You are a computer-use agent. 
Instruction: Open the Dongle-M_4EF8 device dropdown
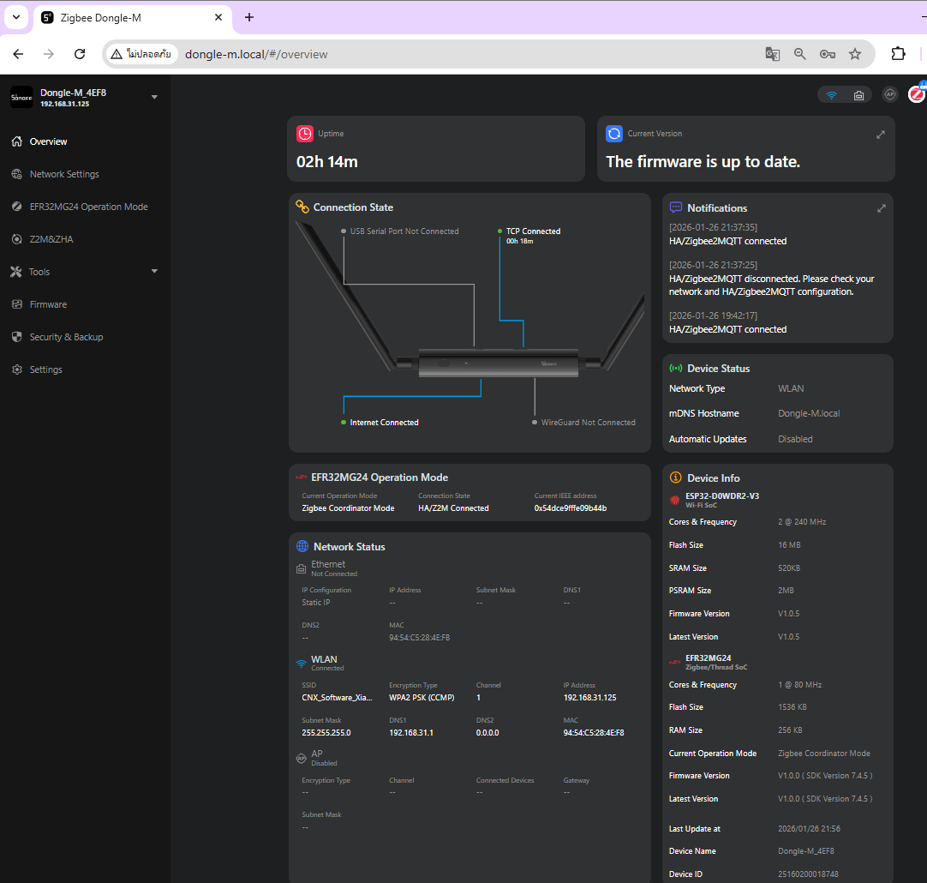(x=154, y=97)
